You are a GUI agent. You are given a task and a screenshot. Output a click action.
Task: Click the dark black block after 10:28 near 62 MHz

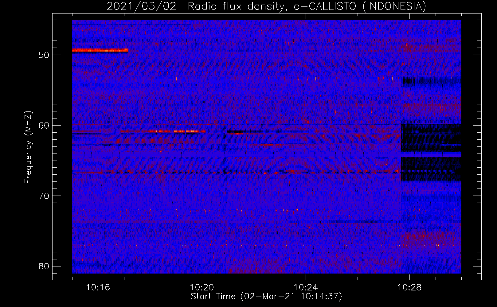click(431, 138)
